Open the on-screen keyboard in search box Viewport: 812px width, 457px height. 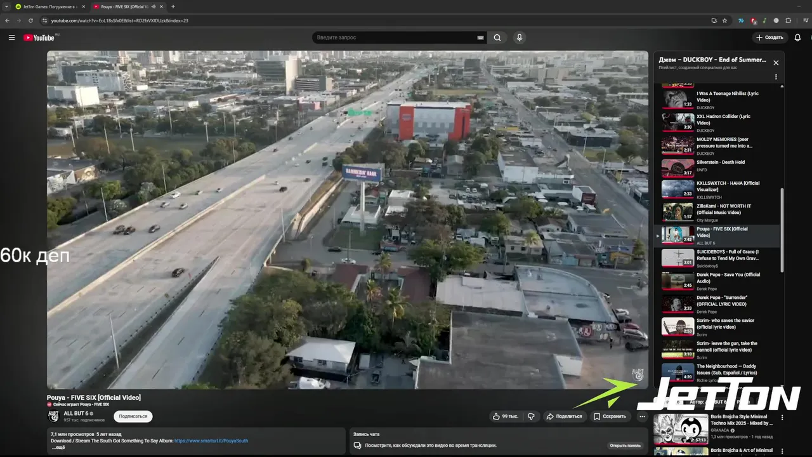481,37
